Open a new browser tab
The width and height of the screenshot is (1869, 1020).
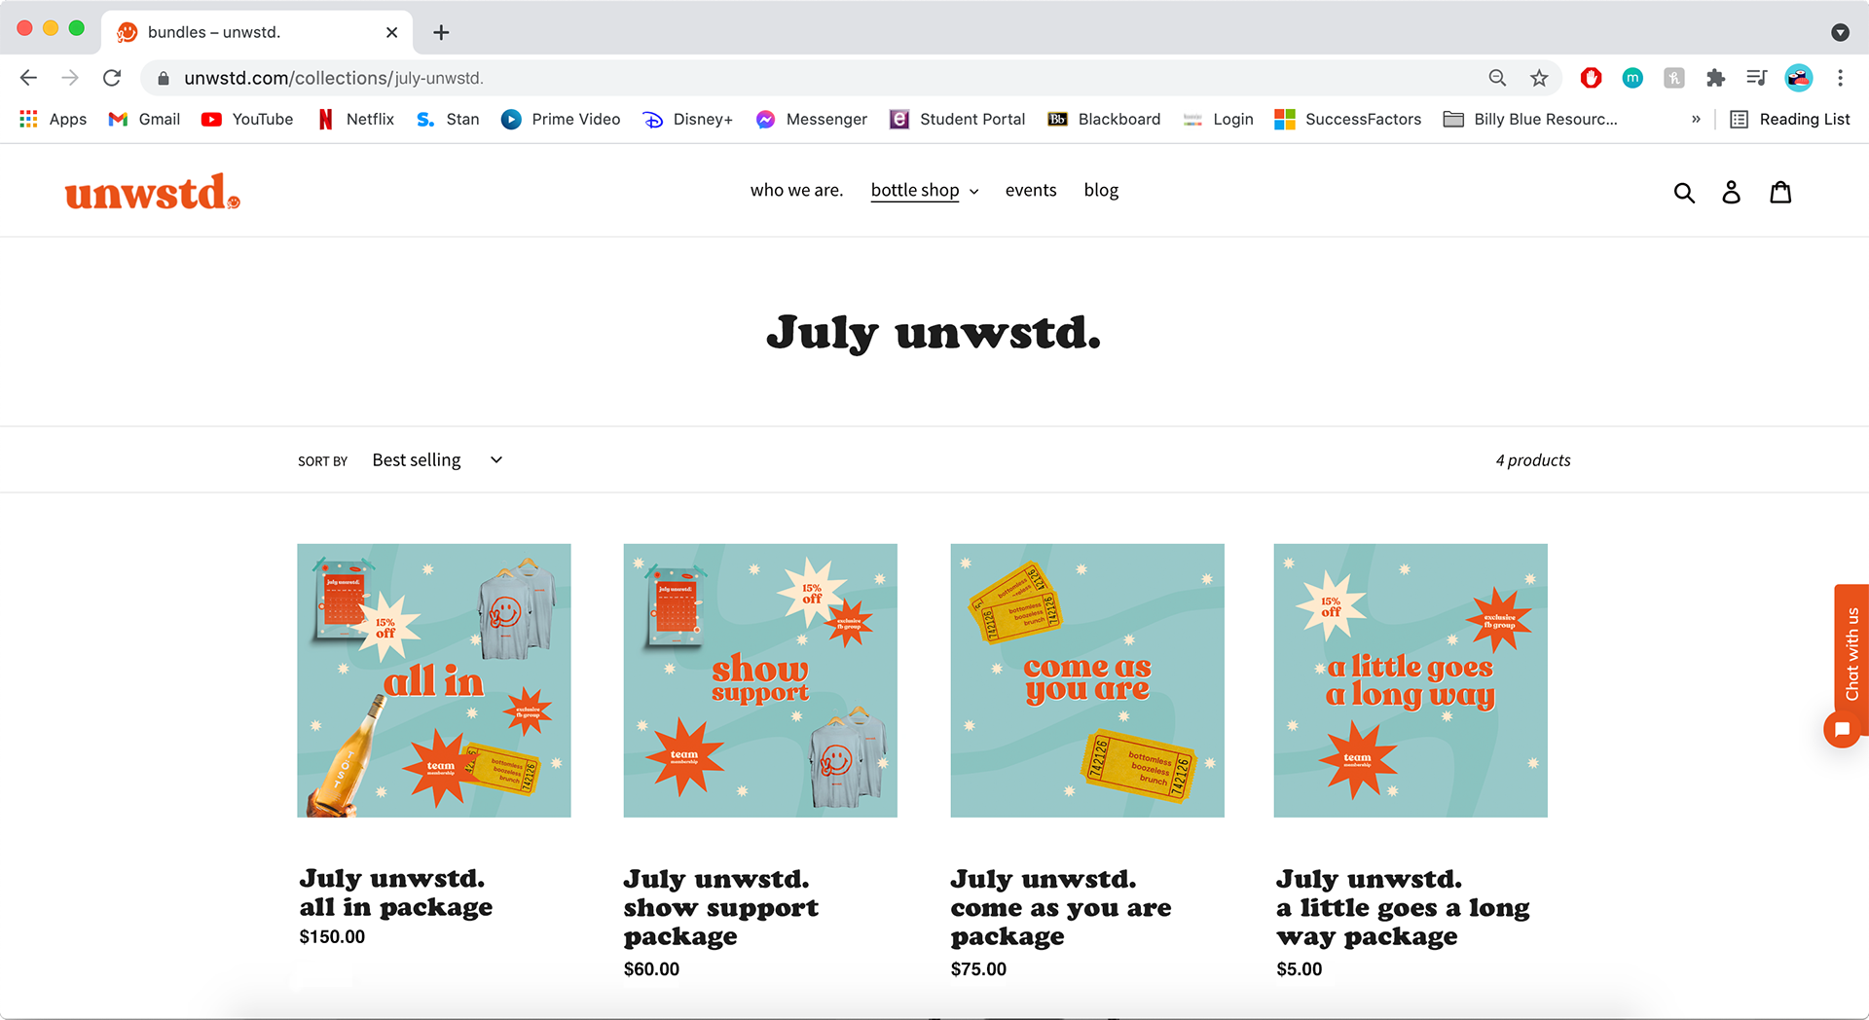[441, 32]
